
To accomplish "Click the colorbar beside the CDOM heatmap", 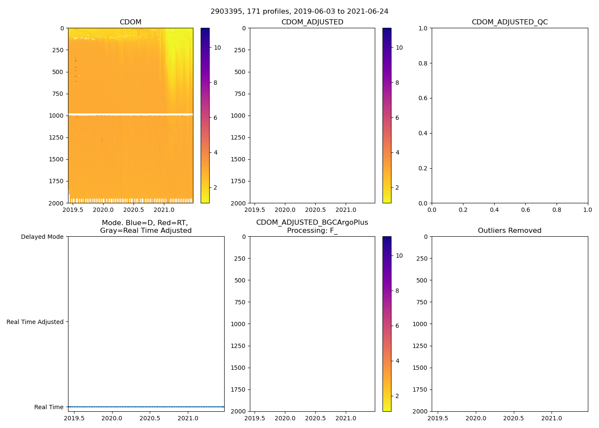I will [x=205, y=116].
